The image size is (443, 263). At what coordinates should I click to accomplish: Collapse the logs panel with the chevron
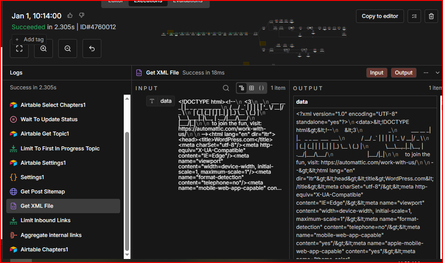pos(437,73)
